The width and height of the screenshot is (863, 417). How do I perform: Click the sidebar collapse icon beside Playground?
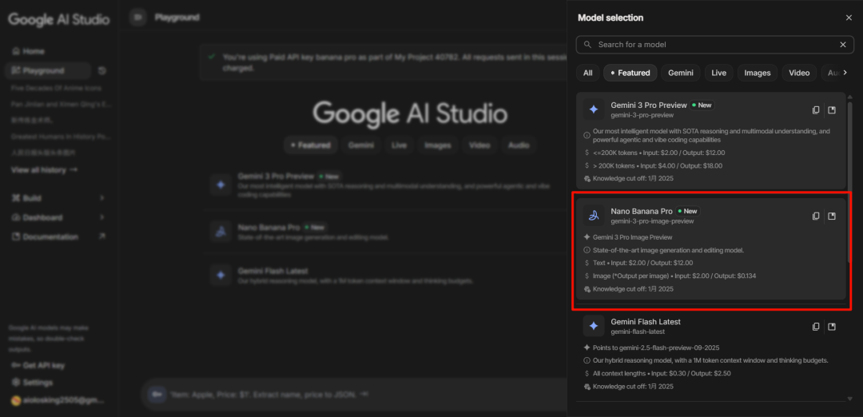click(138, 17)
